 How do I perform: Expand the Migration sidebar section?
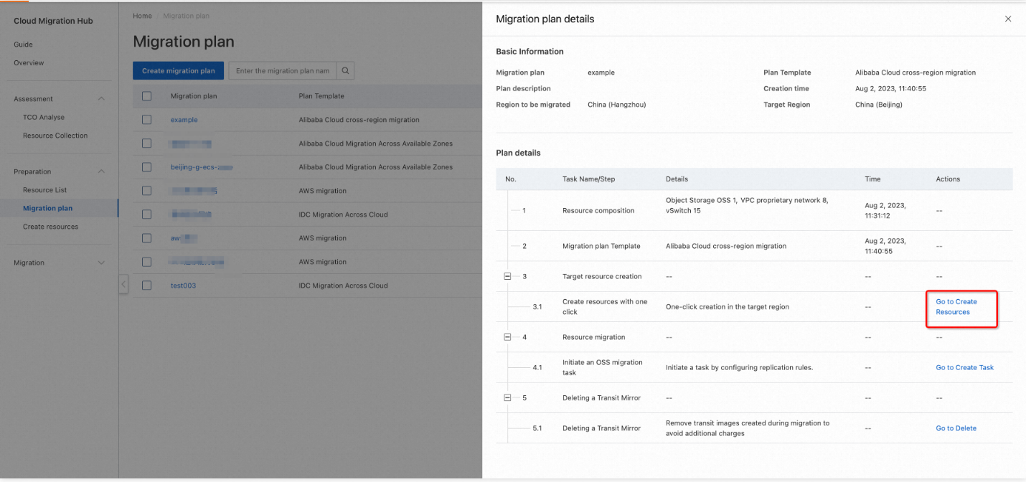tap(101, 263)
